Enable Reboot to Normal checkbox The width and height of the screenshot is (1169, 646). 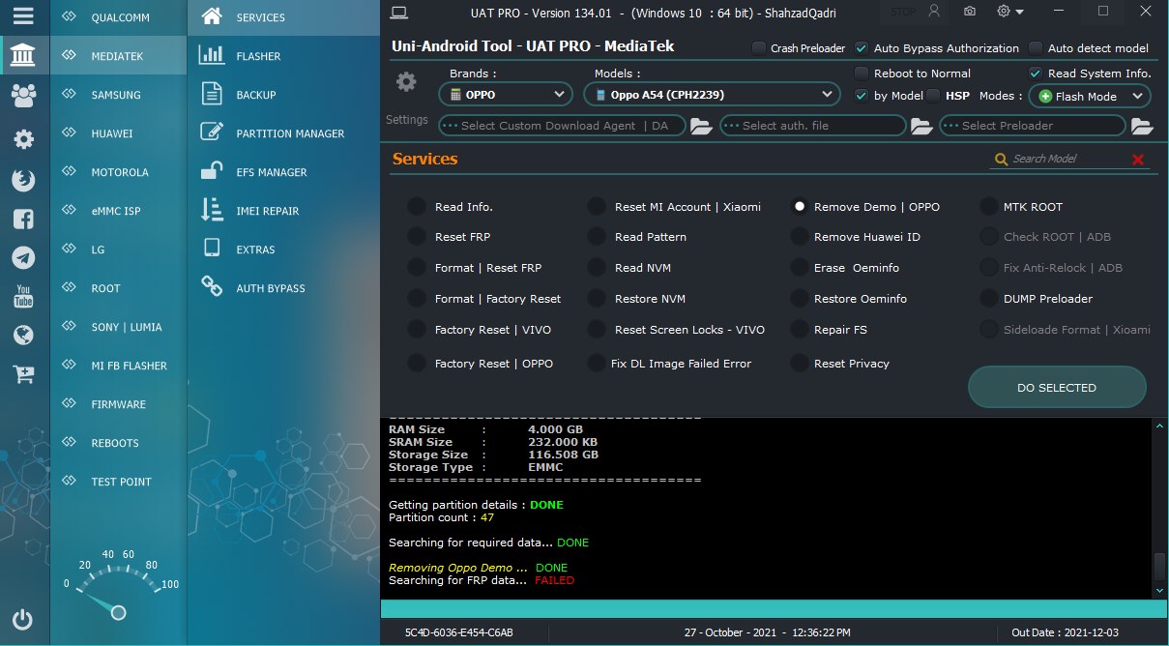point(862,73)
